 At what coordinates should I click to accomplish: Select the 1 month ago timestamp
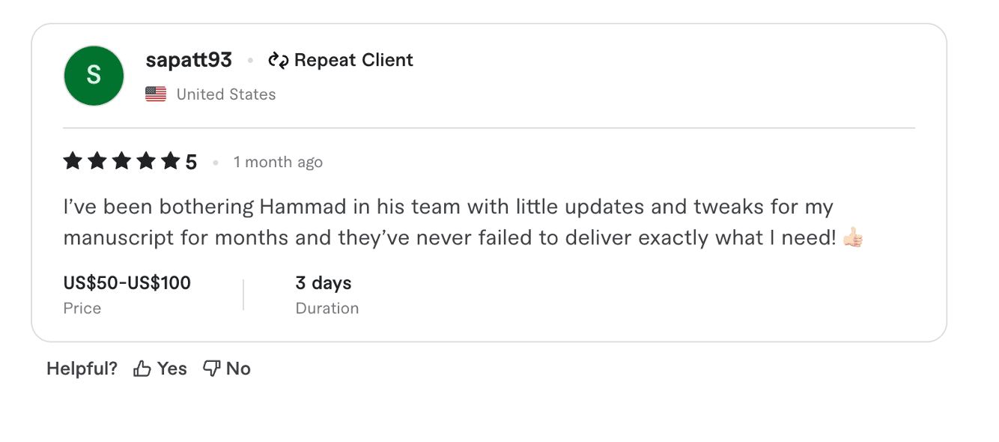point(278,161)
